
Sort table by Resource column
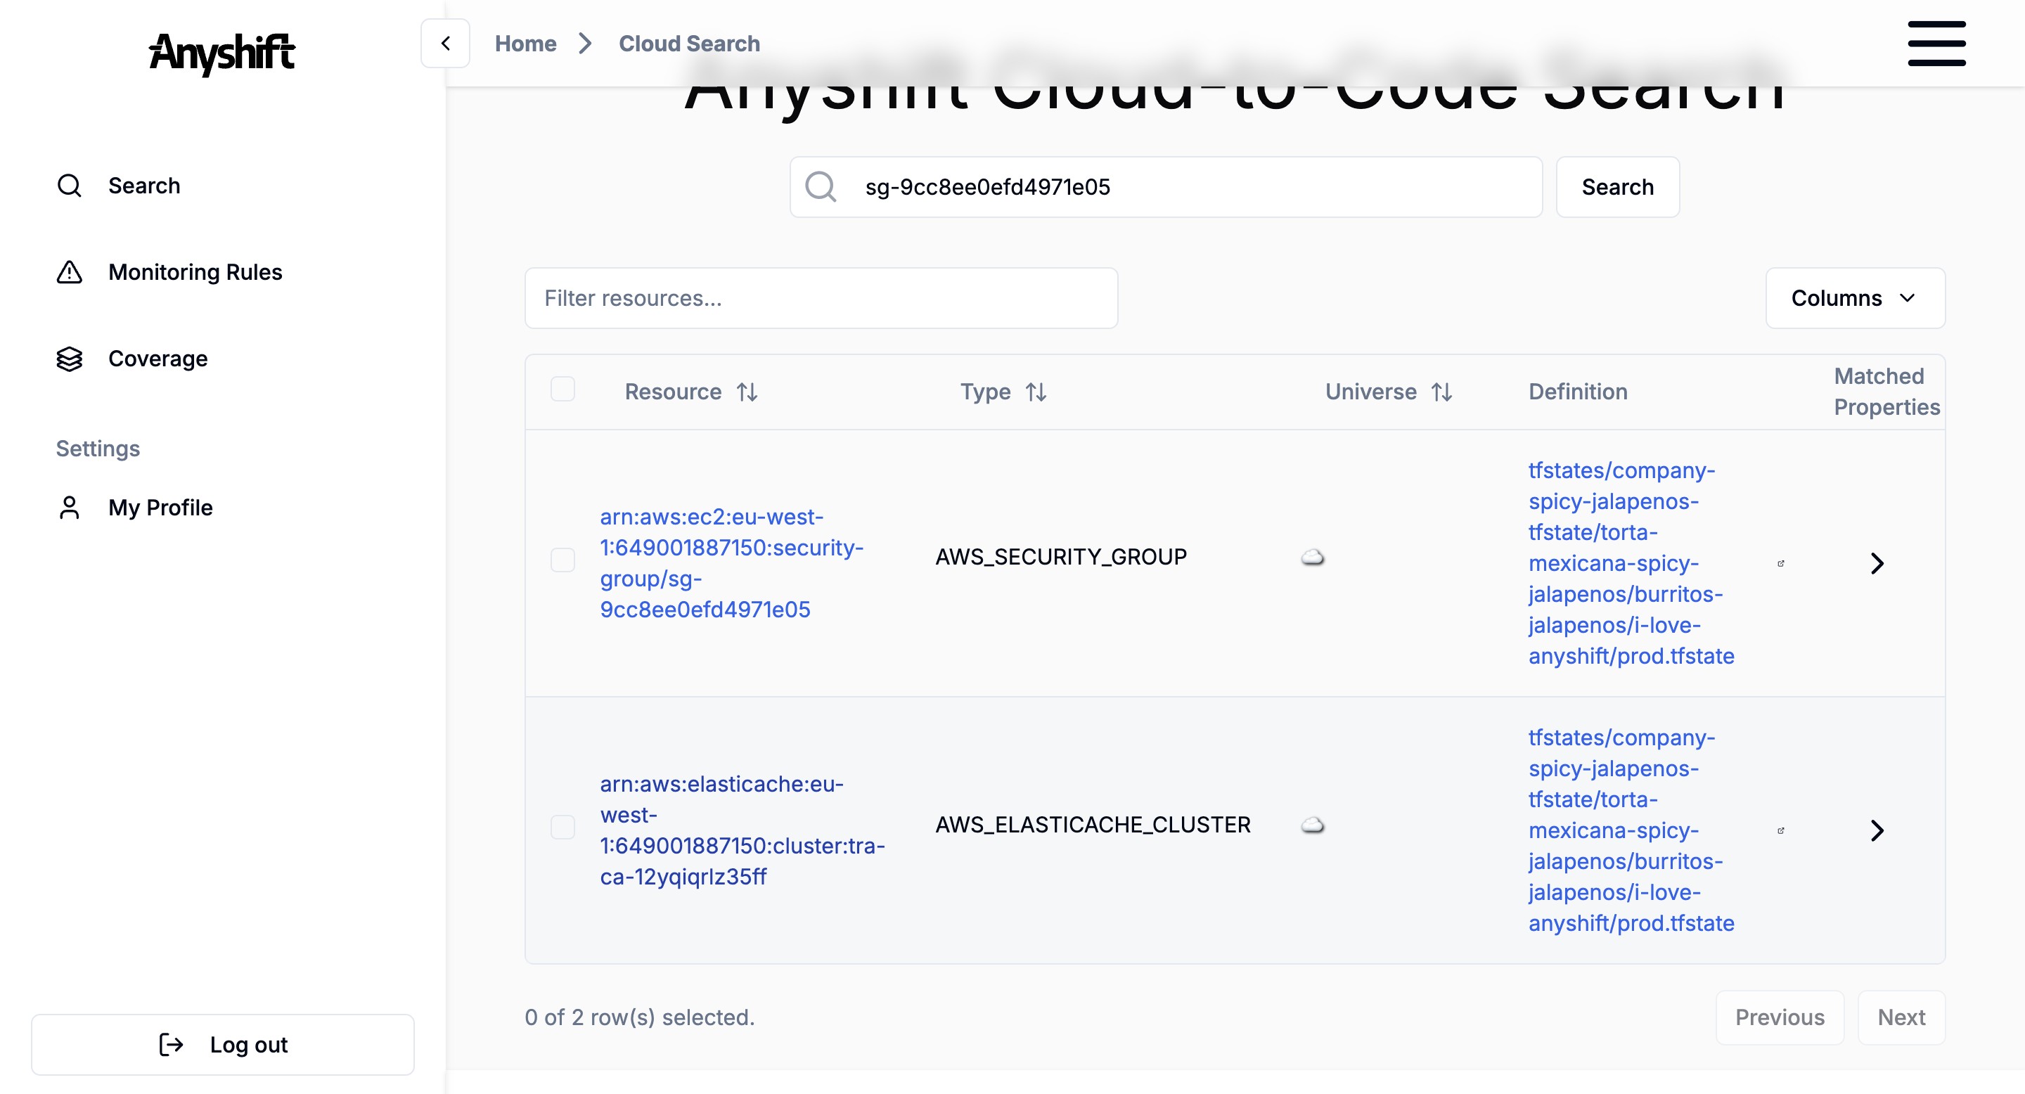pos(690,392)
